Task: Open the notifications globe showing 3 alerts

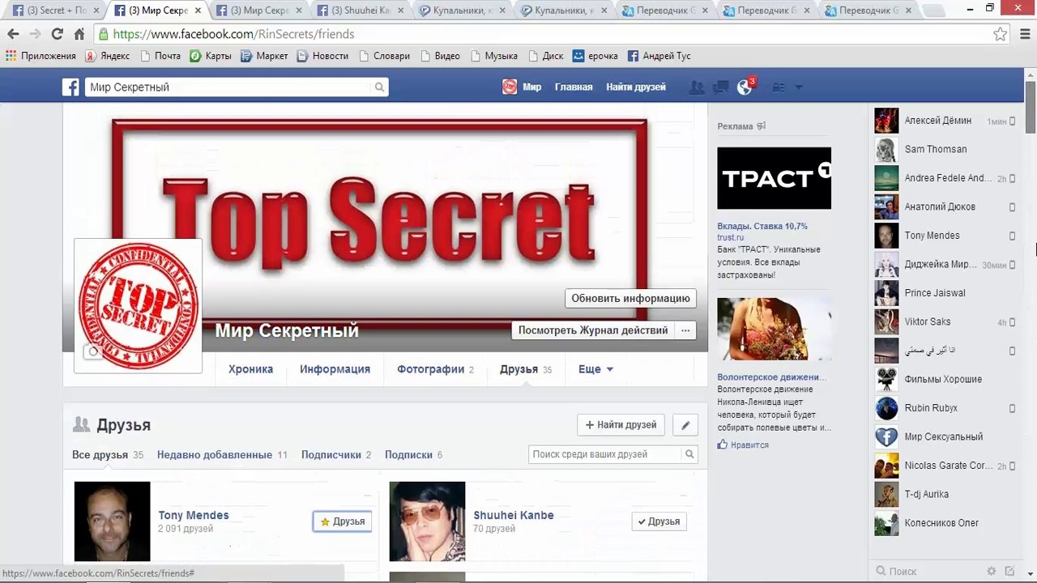Action: [x=745, y=87]
